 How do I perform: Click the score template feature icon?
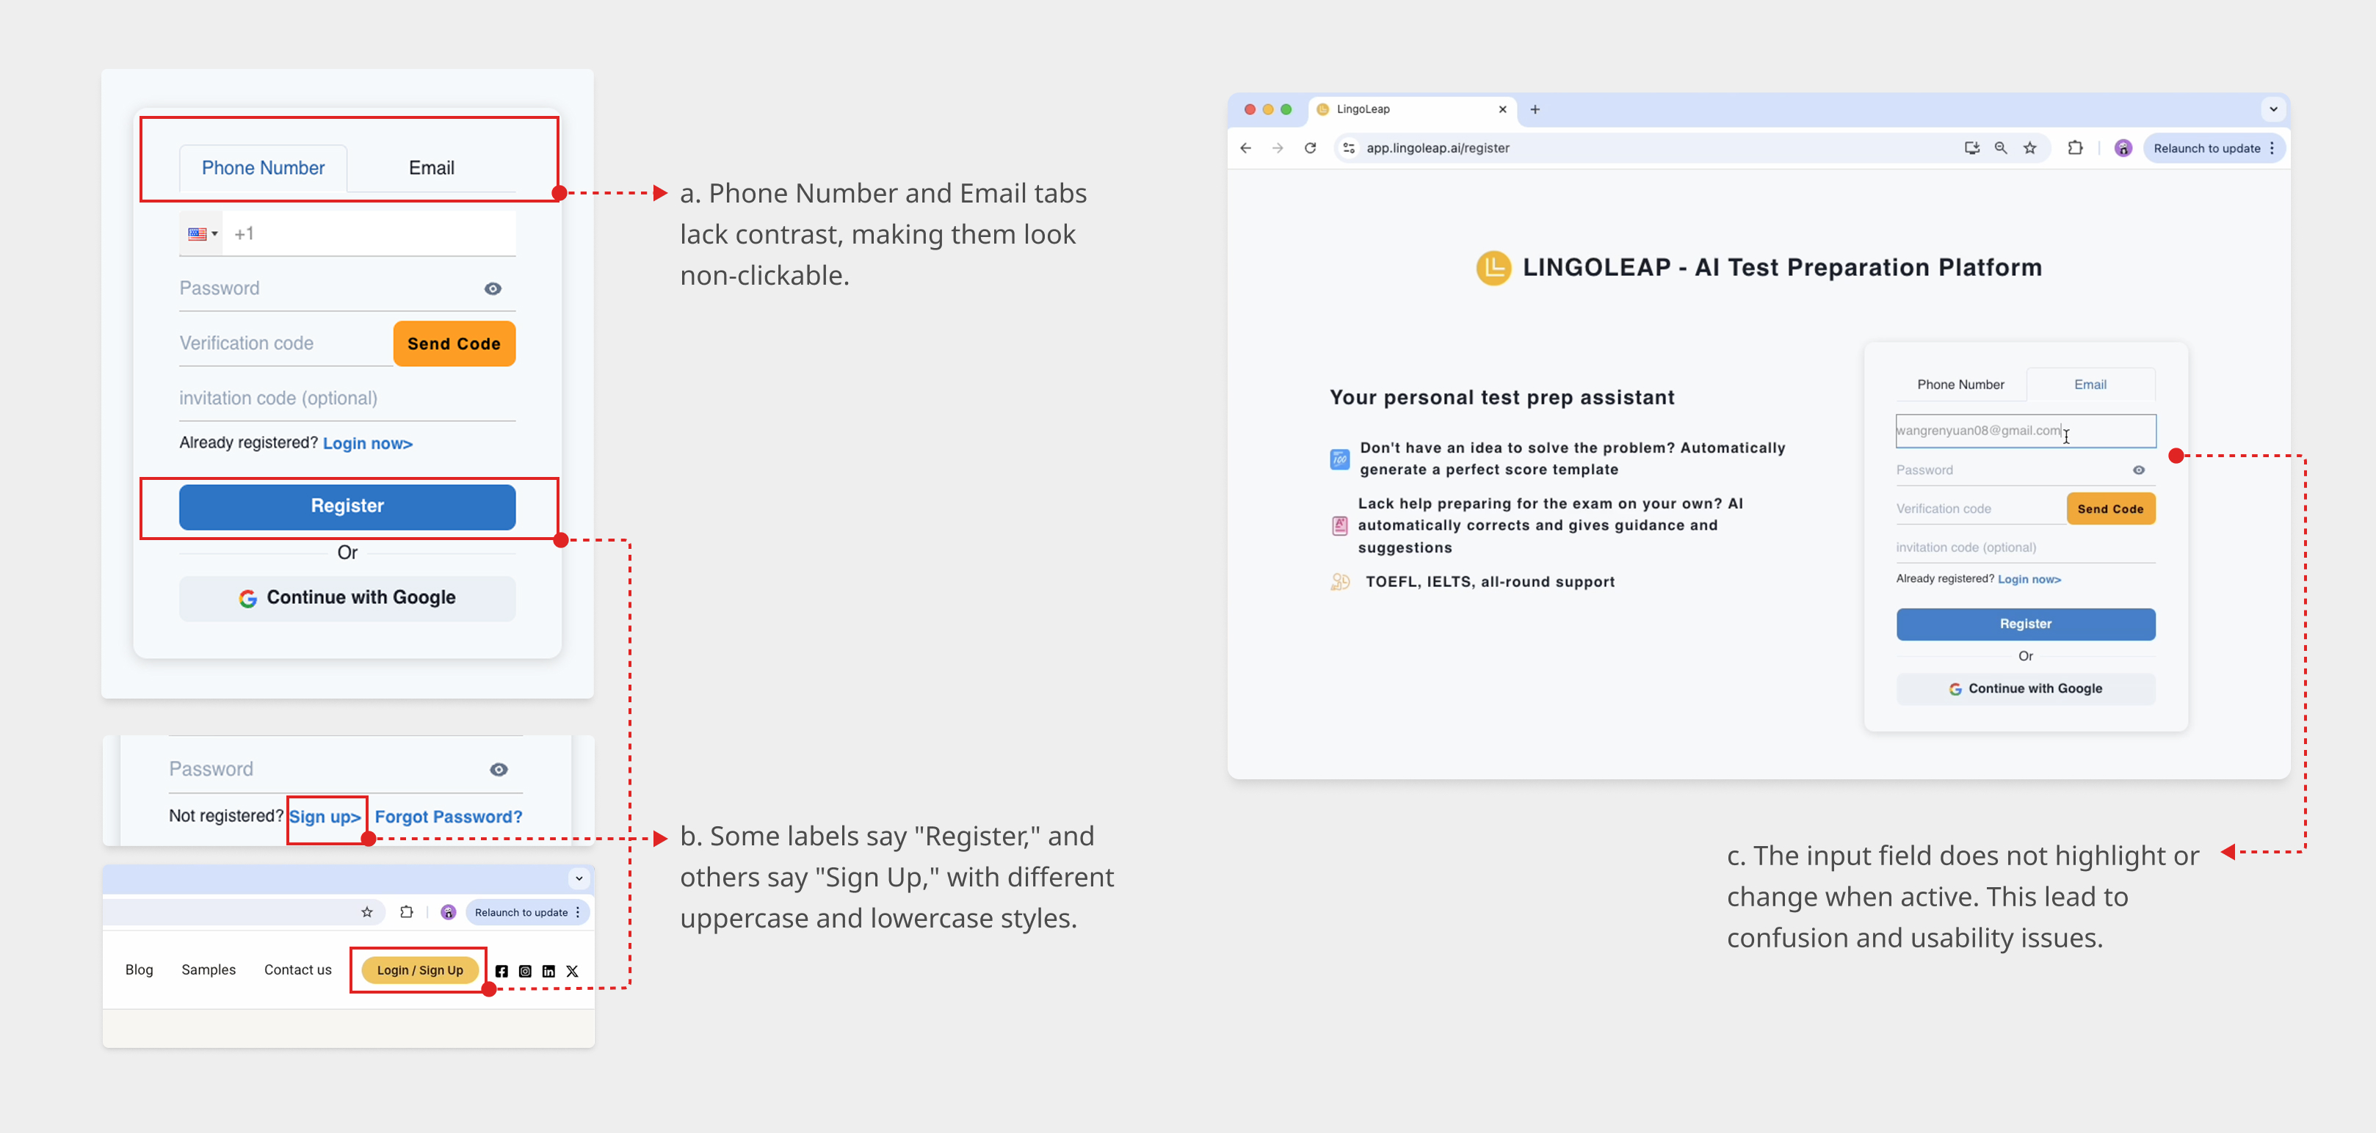[1339, 459]
